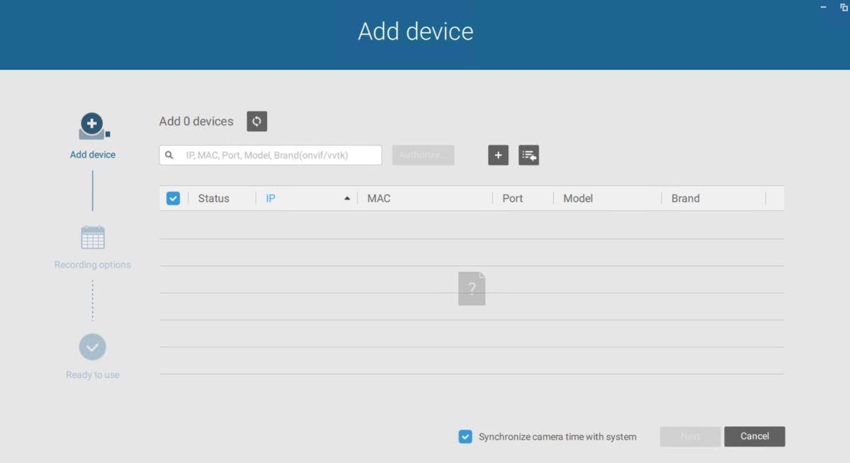Restore the window size

(844, 7)
